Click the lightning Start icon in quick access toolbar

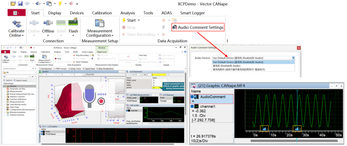(x=60, y=4)
